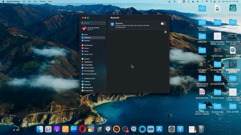Open the Trash in the Dock
Image resolution: width=241 pixels, height=135 pixels.
click(x=201, y=129)
